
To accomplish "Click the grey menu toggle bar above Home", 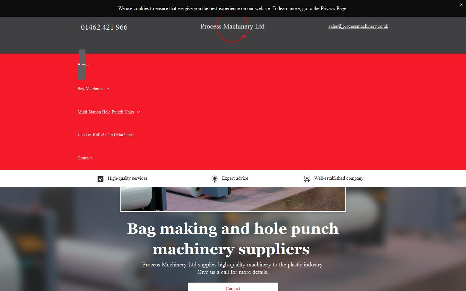I will [x=82, y=65].
